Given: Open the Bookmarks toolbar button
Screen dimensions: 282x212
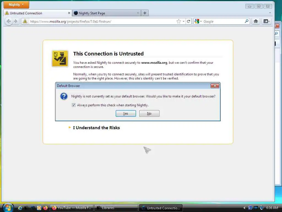Looking at the screenshot, I should coord(266,22).
